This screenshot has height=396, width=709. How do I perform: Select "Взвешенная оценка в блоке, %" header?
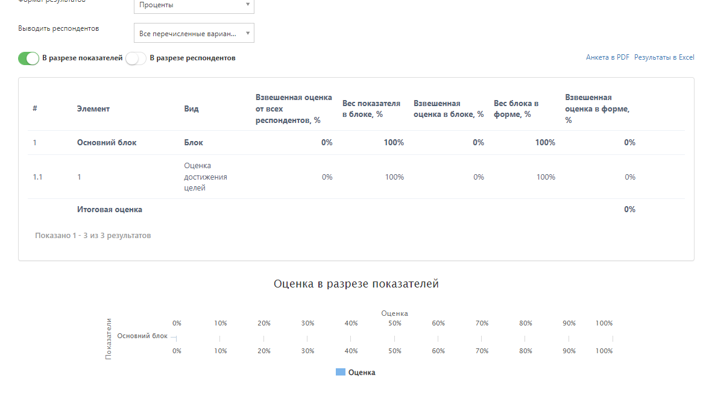pyautogui.click(x=448, y=108)
